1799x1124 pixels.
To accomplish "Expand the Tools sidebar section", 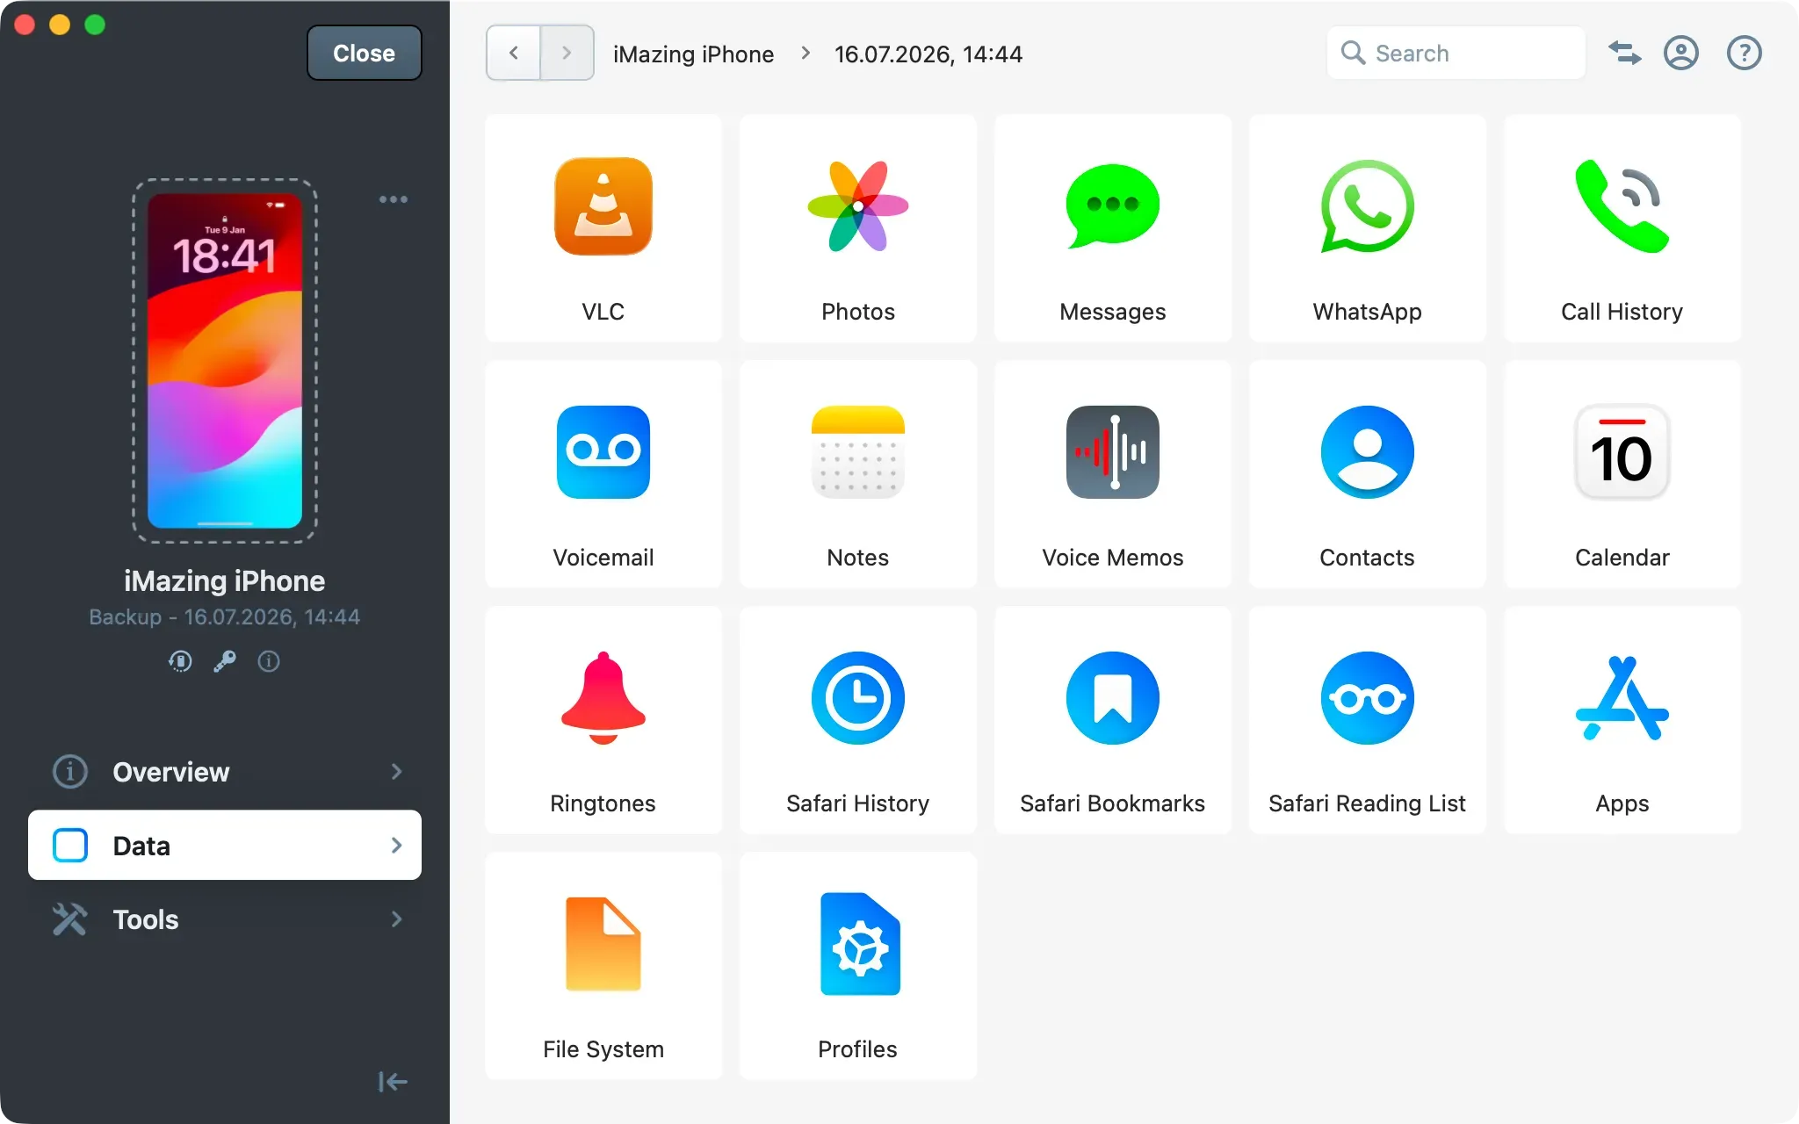I will pyautogui.click(x=225, y=919).
